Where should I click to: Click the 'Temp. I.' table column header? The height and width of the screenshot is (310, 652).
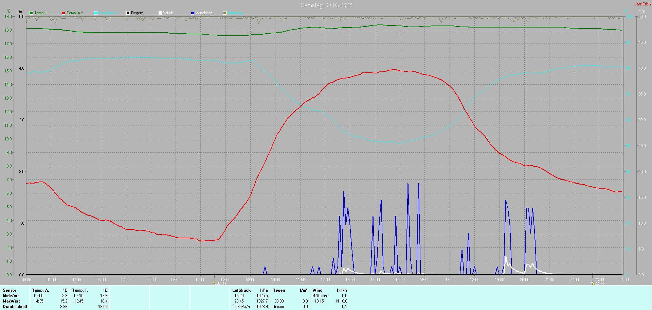point(80,290)
